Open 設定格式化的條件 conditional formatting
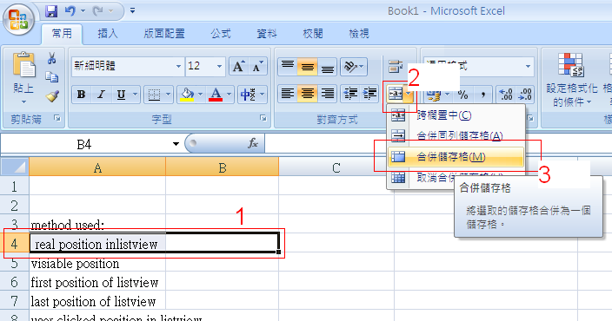The height and width of the screenshot is (321, 612). 571,81
